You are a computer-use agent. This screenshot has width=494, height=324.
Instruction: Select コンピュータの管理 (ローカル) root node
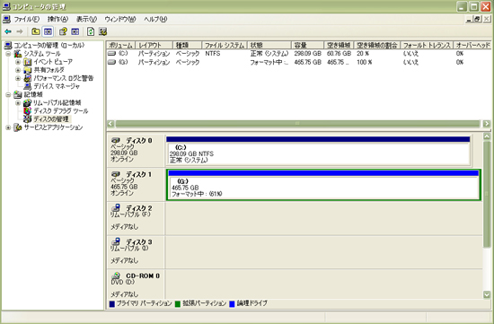point(49,46)
